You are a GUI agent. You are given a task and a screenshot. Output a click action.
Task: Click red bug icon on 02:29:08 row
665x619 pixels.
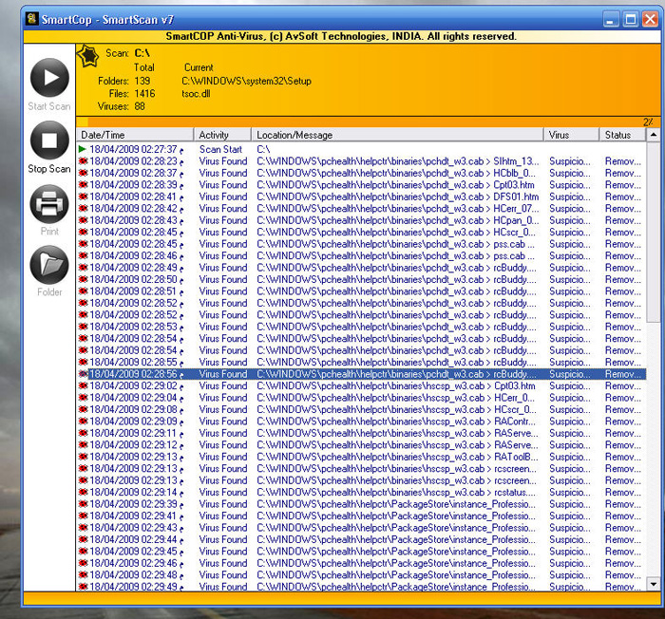pyautogui.click(x=83, y=409)
